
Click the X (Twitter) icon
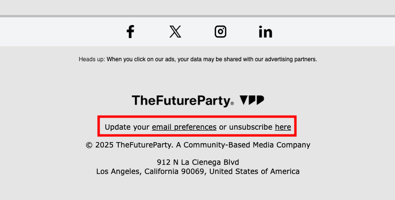175,32
